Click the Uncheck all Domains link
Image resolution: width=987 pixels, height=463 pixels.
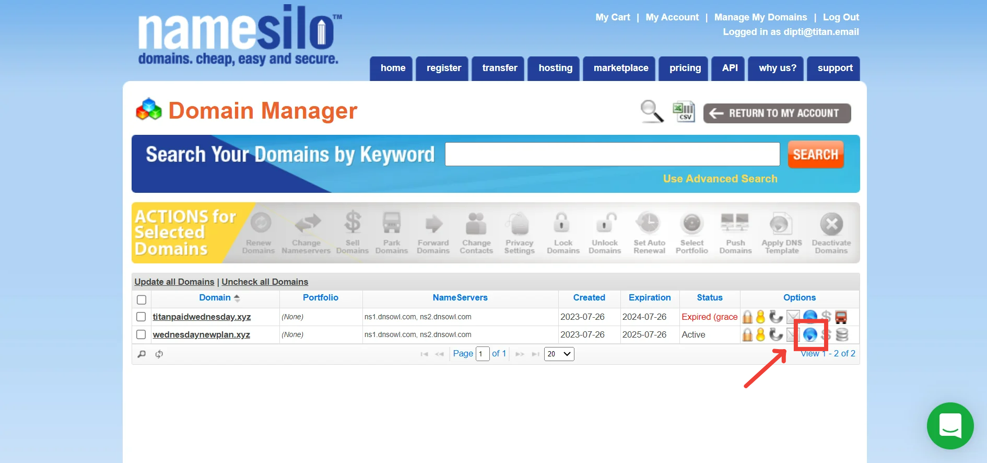[x=265, y=282]
